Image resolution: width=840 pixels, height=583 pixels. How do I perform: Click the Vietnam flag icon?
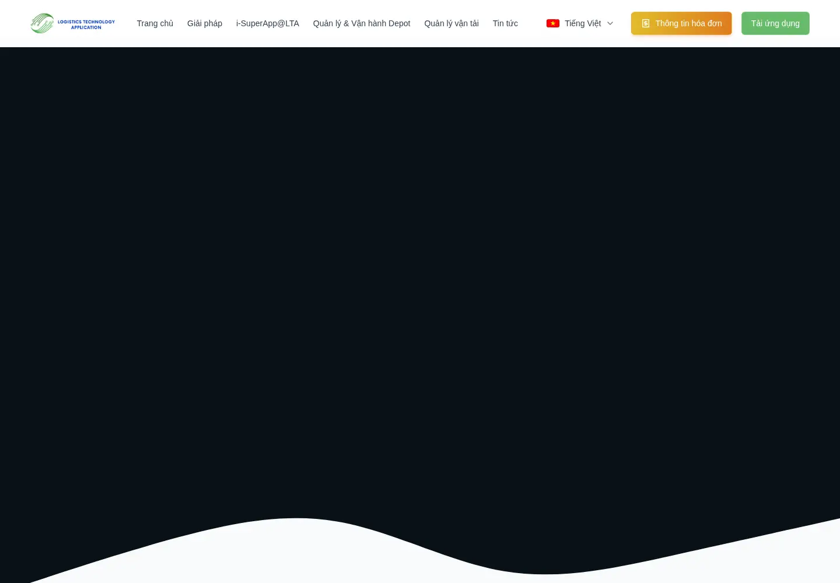tap(553, 23)
